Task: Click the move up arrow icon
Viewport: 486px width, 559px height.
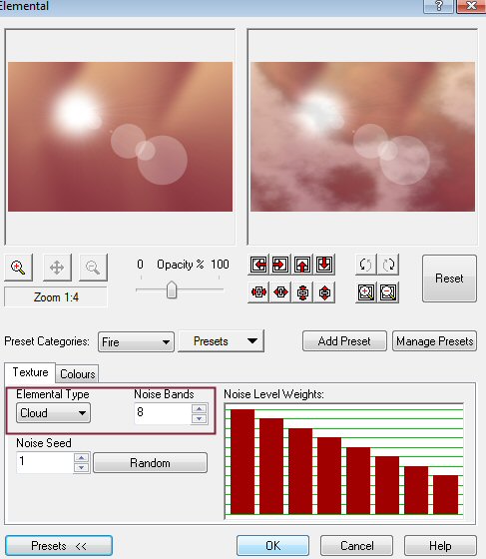Action: [x=302, y=265]
